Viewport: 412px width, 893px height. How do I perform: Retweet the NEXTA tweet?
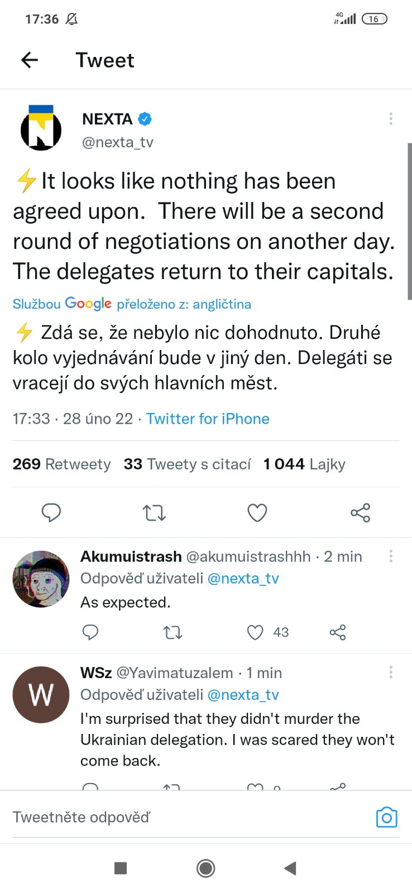154,512
